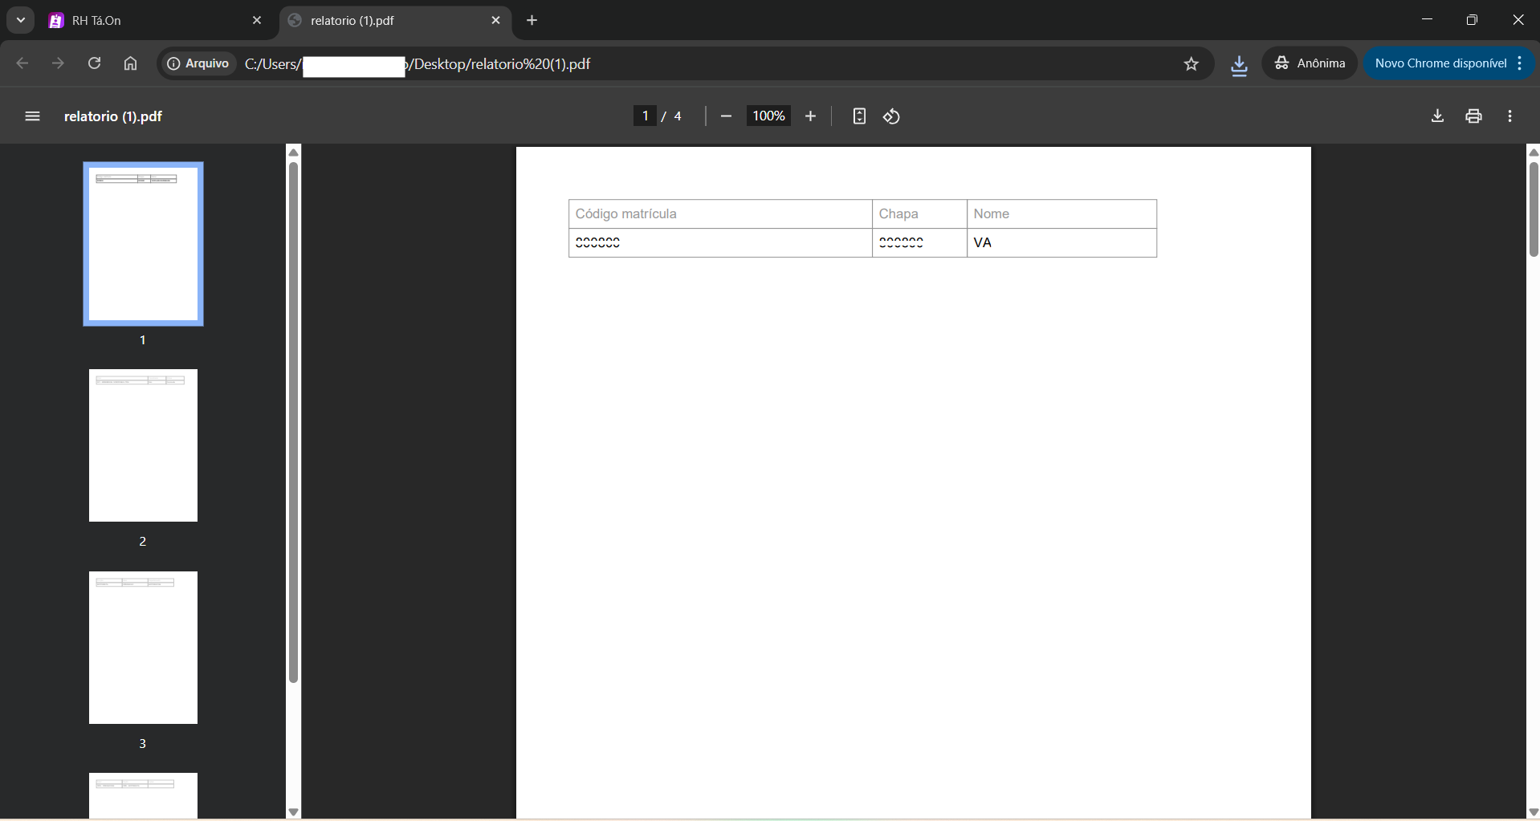
Task: Click the thumbnail panel scrollbar thumb
Action: [293, 422]
